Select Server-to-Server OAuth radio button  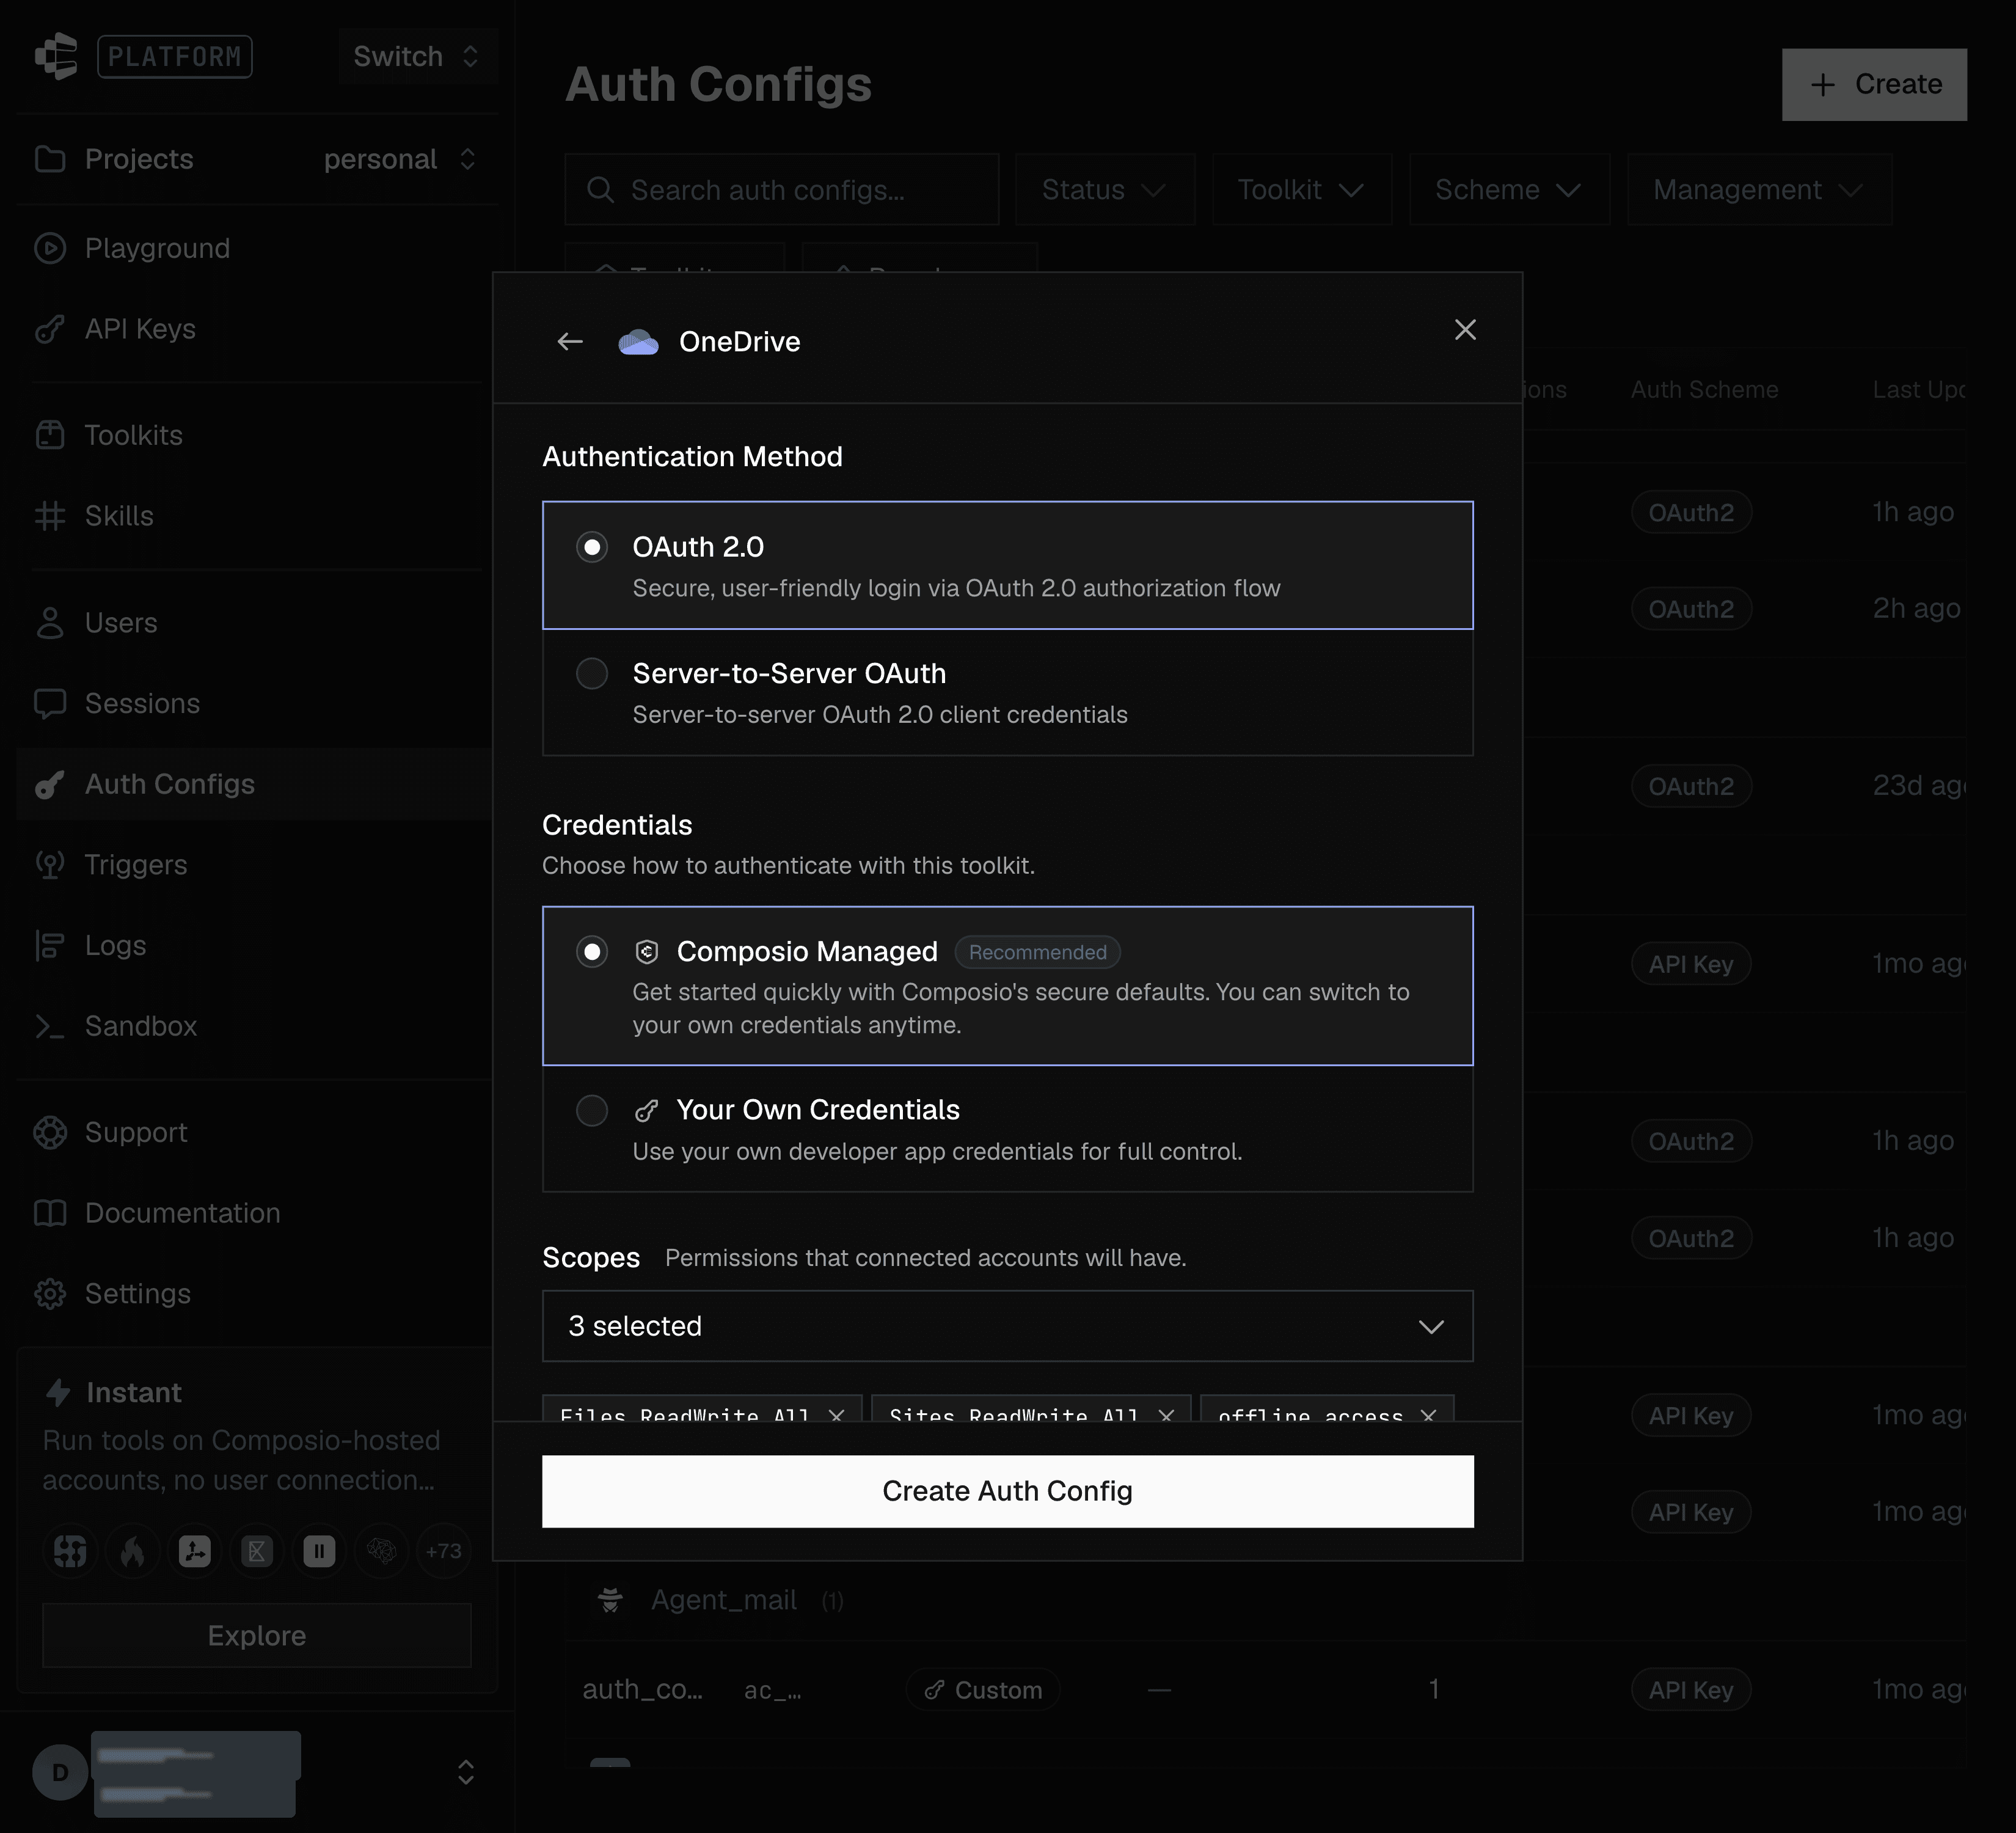(592, 673)
